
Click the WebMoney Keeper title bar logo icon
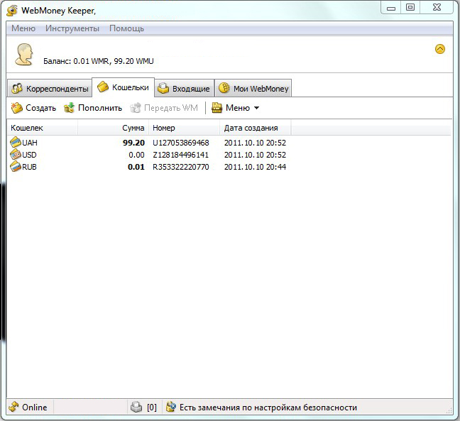(12, 11)
